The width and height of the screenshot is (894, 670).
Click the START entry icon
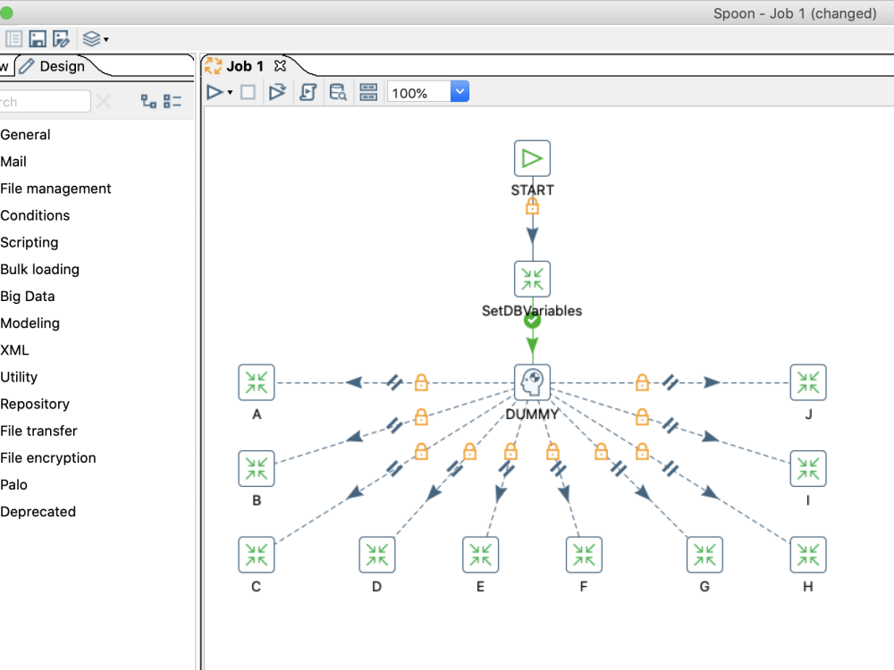point(532,158)
